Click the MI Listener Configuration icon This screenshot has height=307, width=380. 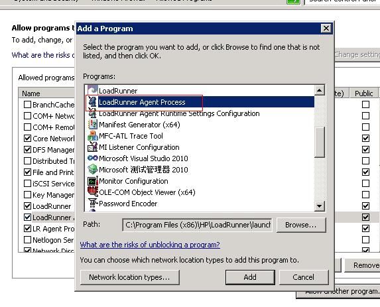92,147
